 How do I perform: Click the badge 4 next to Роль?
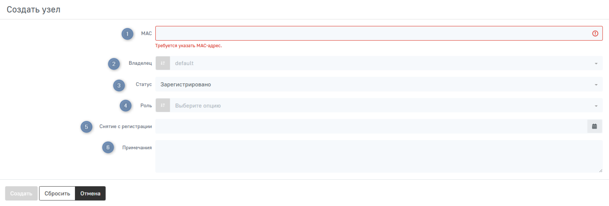point(126,106)
